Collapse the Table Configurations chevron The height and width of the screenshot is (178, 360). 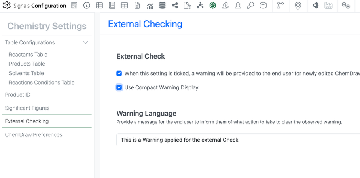click(85, 42)
